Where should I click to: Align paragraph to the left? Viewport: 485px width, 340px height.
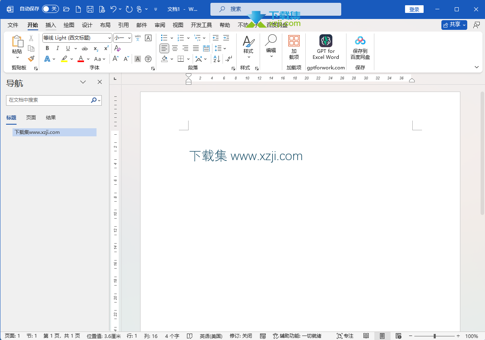coord(164,48)
